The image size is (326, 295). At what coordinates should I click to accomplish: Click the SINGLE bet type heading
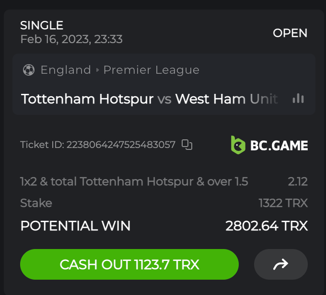(x=42, y=25)
